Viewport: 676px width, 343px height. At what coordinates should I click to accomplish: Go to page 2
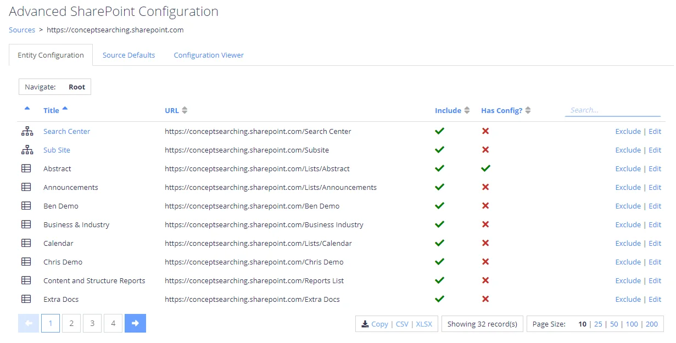point(71,324)
